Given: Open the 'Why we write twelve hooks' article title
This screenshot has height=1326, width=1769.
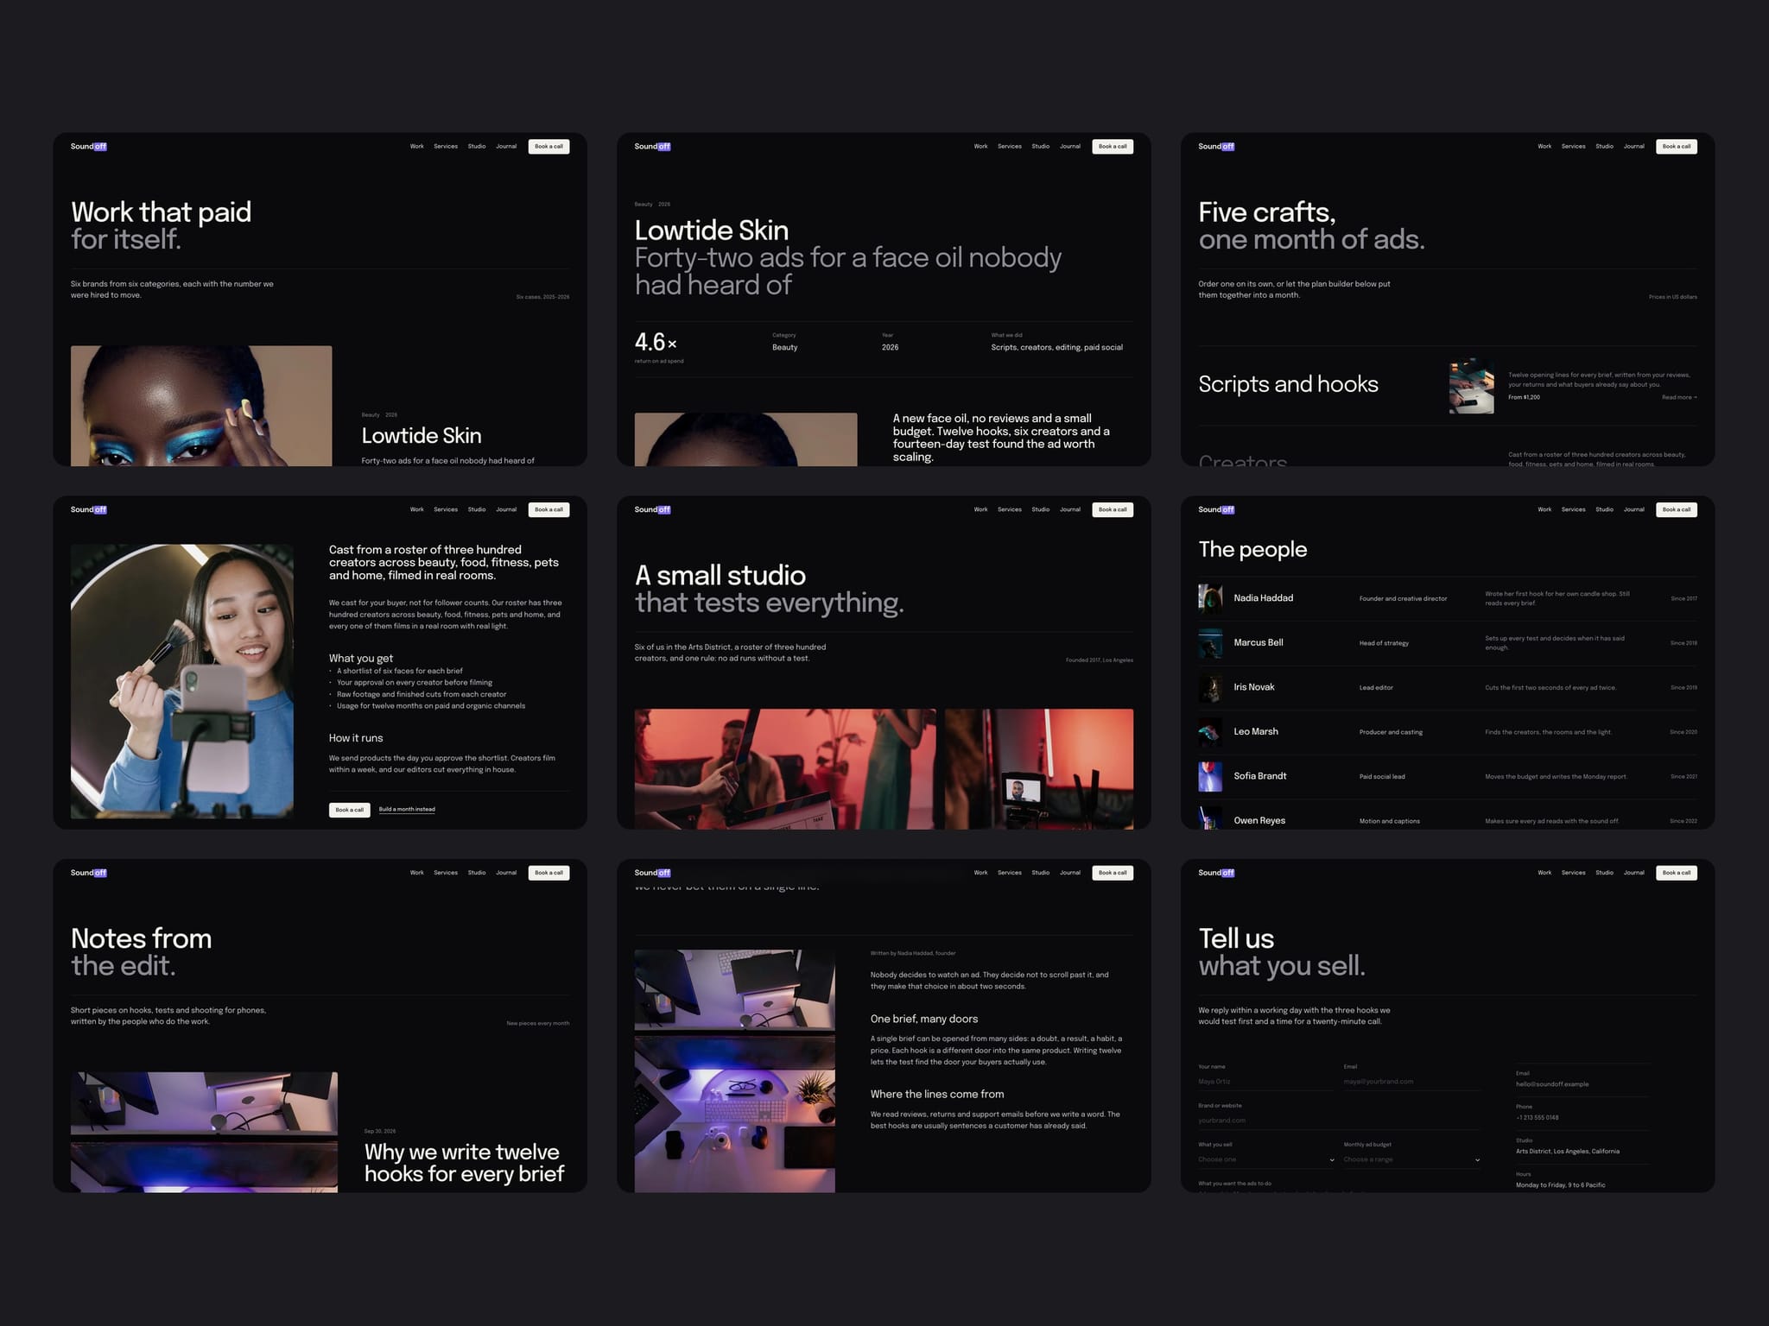Looking at the screenshot, I should [x=464, y=1163].
